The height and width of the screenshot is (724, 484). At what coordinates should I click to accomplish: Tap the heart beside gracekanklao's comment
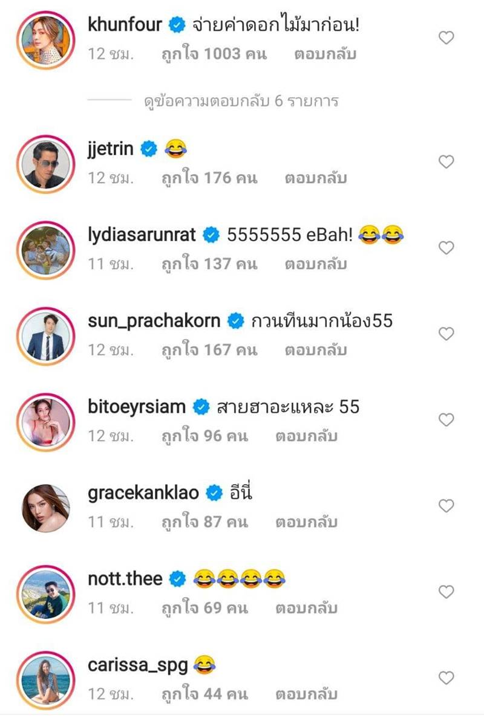pos(446,506)
